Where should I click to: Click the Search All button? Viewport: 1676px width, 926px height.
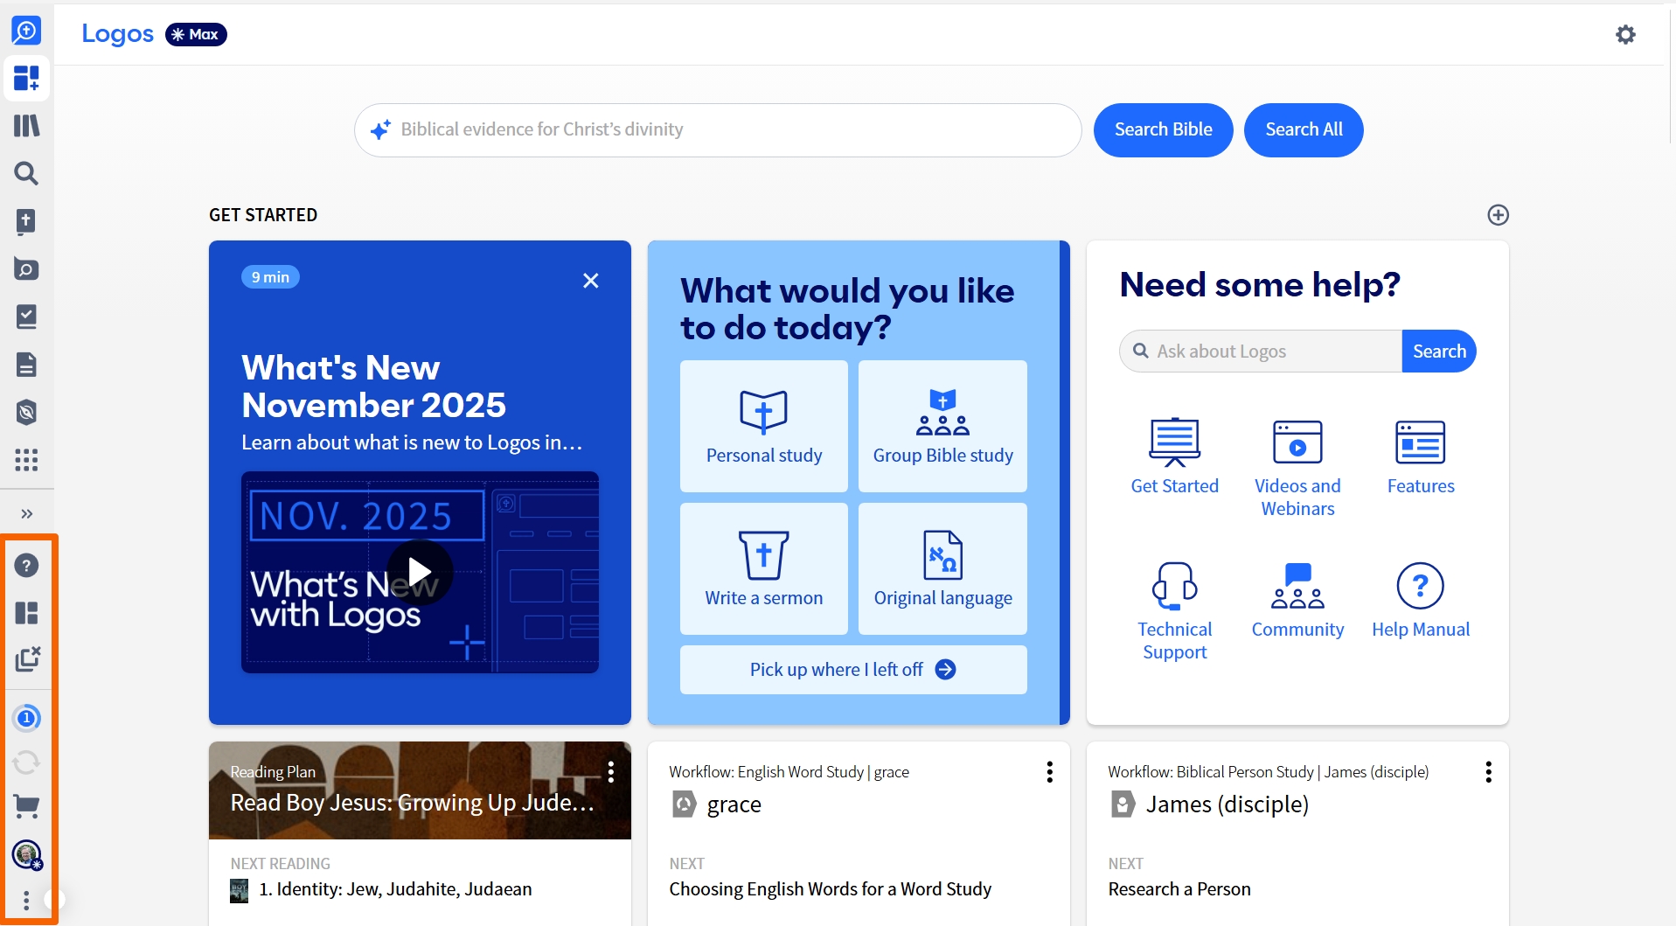coord(1304,130)
